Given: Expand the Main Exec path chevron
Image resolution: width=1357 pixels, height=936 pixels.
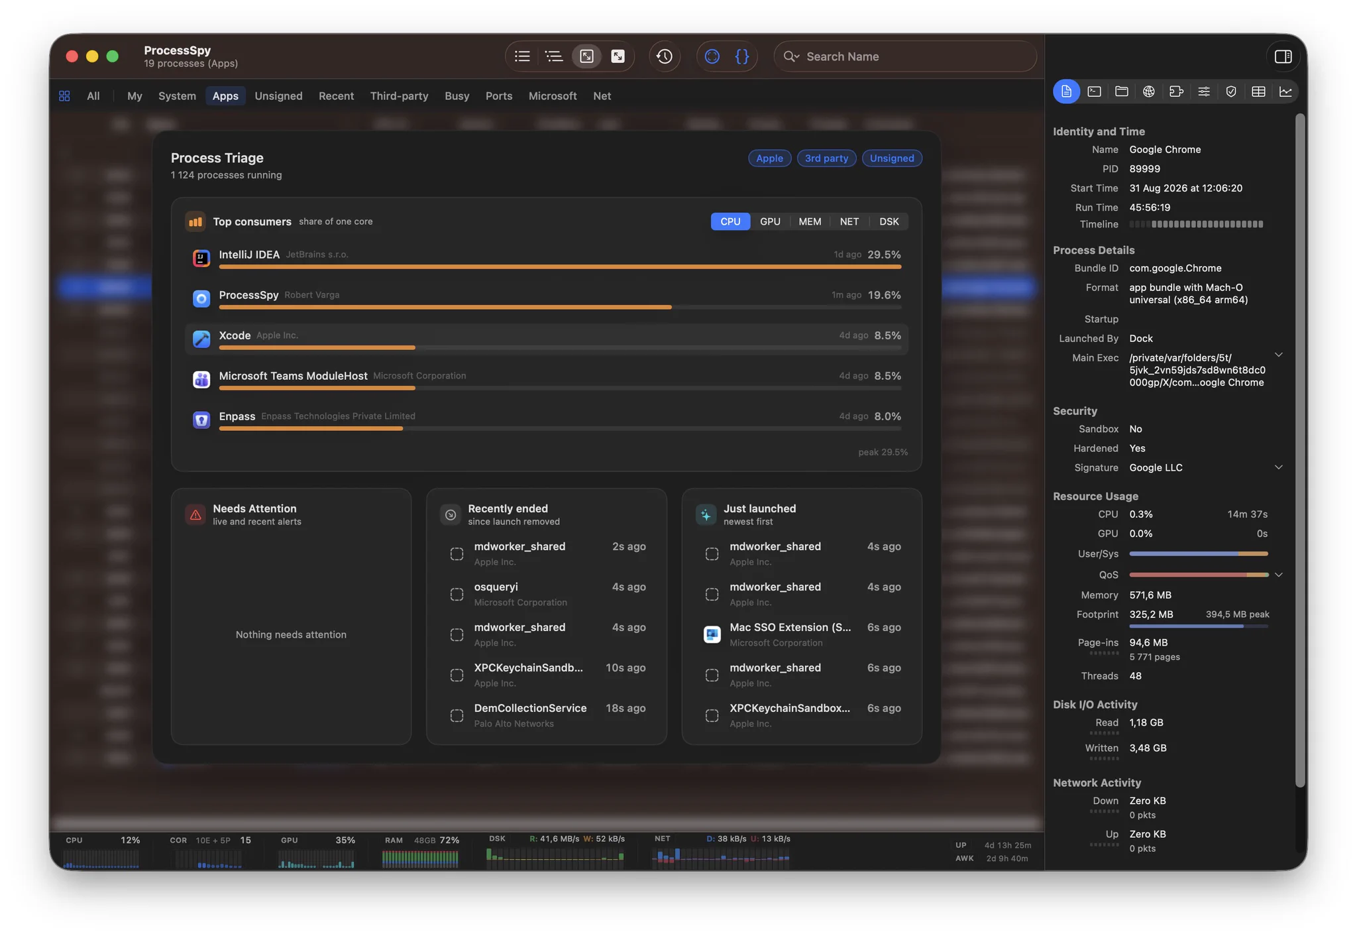Looking at the screenshot, I should click(x=1278, y=355).
